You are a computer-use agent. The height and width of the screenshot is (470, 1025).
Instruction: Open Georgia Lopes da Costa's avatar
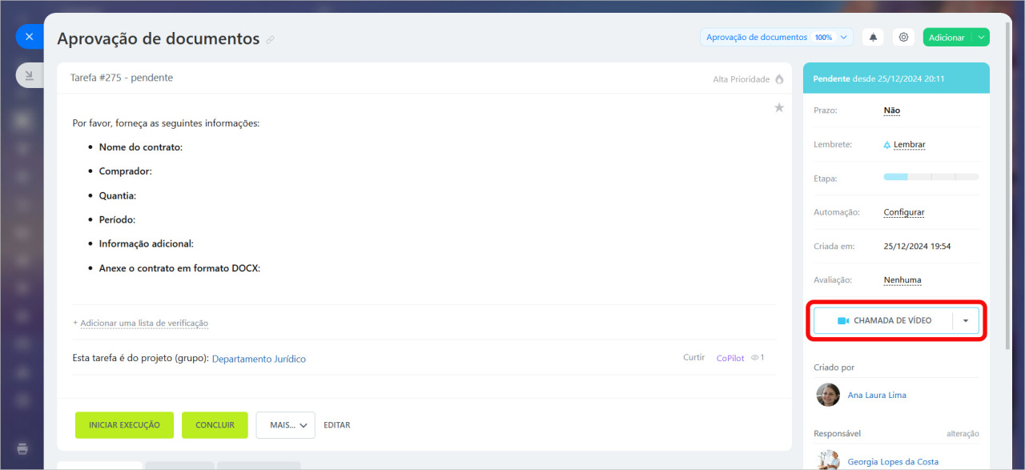coord(828,460)
